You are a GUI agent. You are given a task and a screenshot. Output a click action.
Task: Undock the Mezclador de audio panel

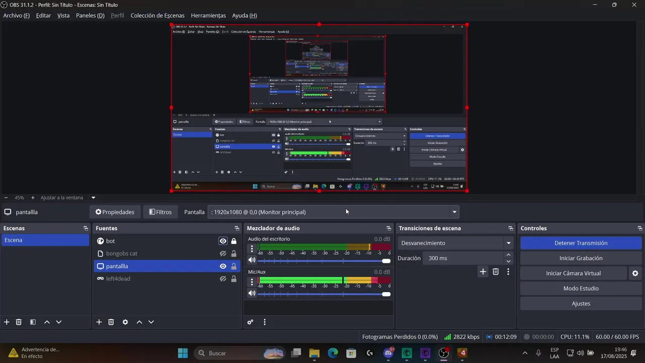tap(389, 228)
